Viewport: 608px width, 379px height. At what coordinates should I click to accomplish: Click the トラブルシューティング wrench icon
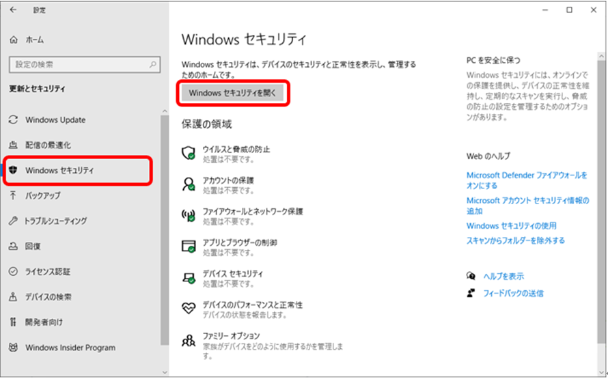[x=14, y=221]
